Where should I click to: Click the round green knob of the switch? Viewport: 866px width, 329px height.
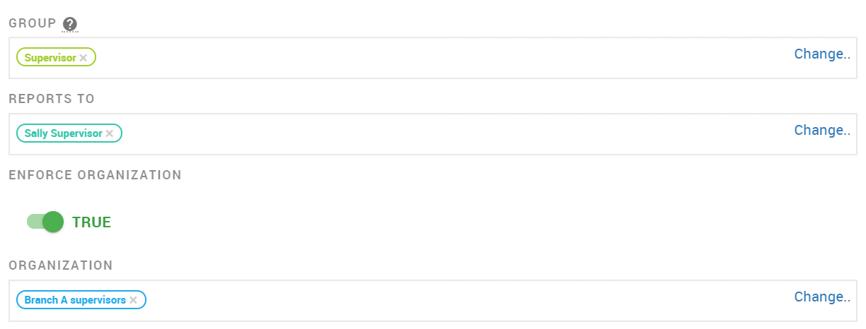pos(53,222)
